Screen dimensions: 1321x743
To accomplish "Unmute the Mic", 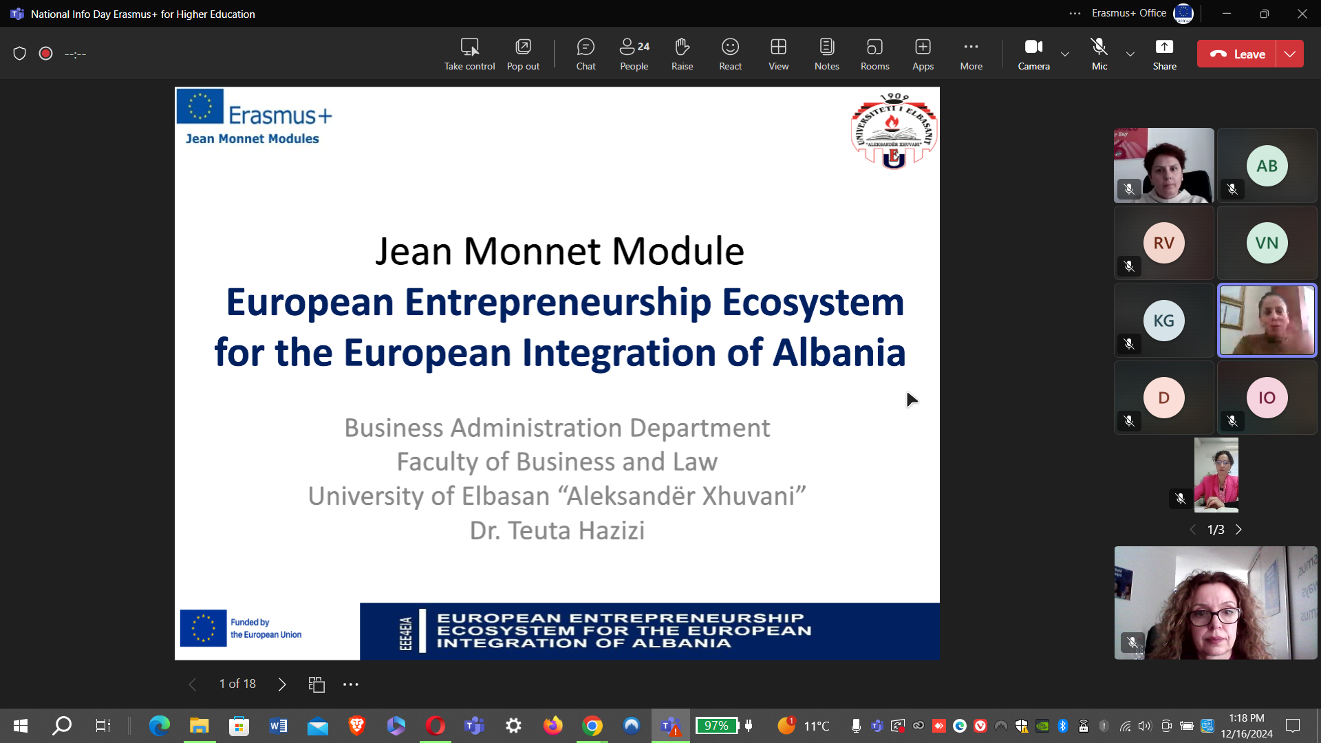I will point(1099,54).
